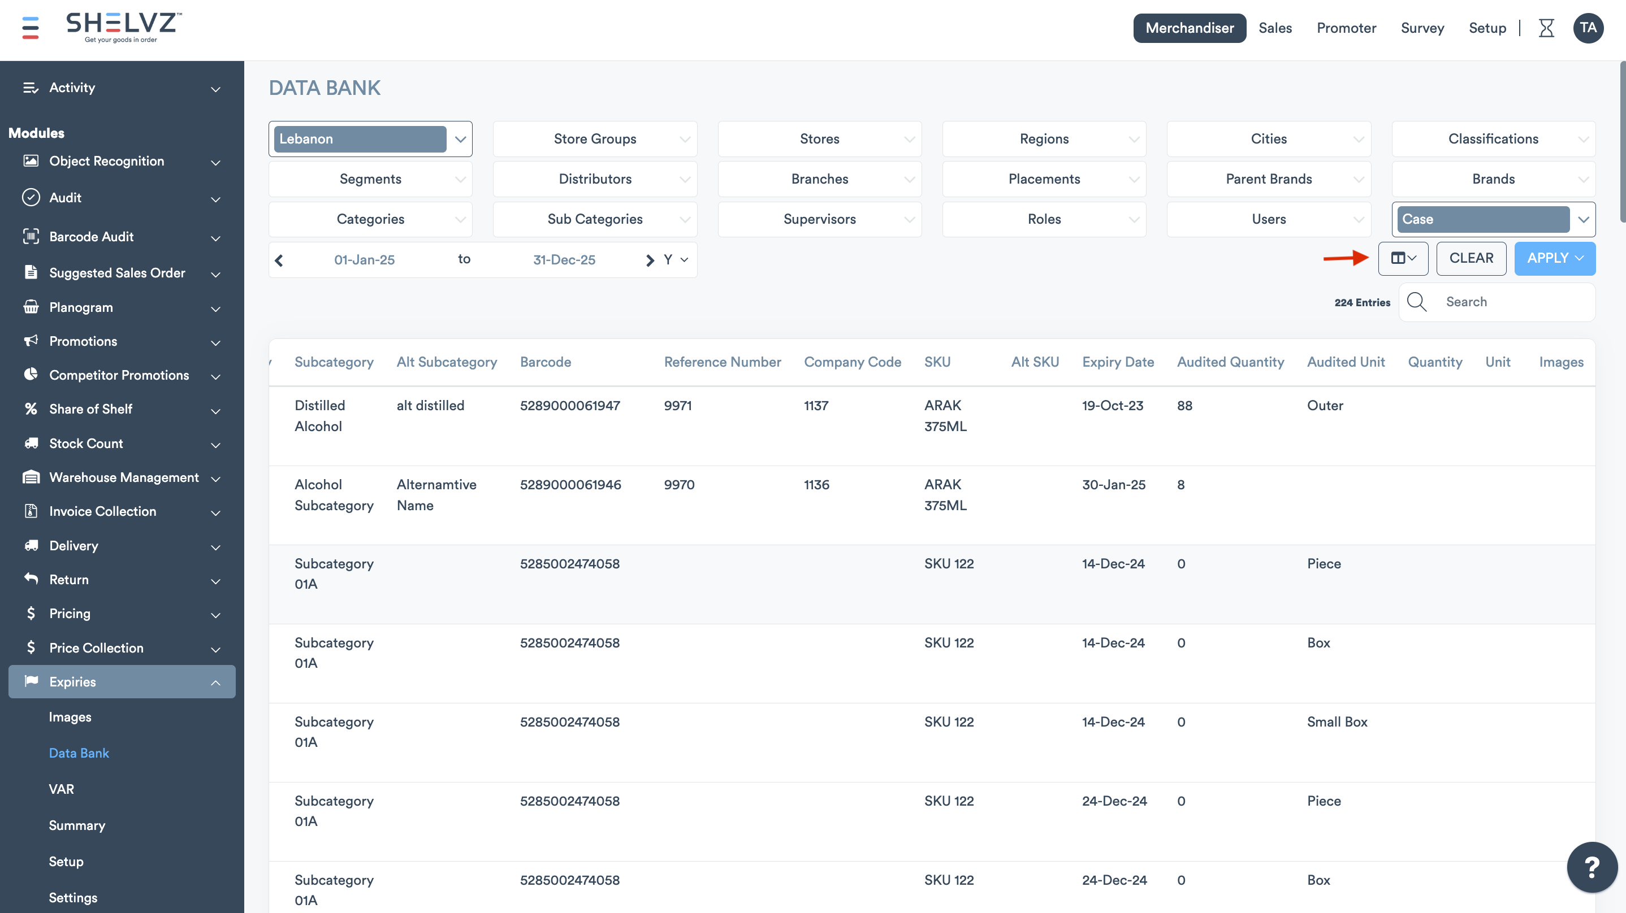
Task: Open the TA user avatar menu
Action: point(1588,28)
